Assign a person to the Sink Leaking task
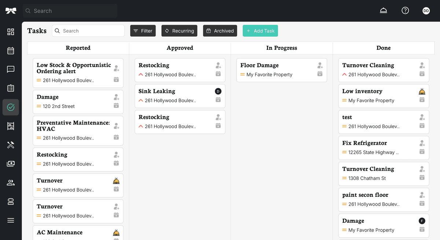 pyautogui.click(x=218, y=91)
